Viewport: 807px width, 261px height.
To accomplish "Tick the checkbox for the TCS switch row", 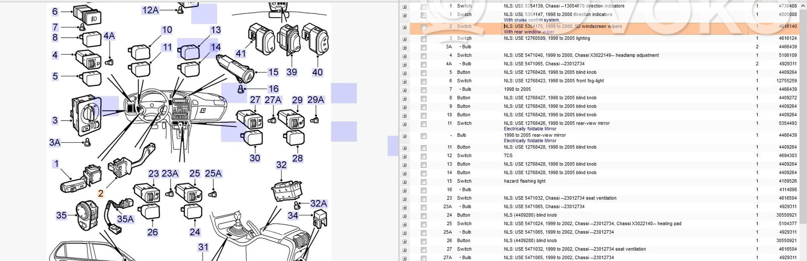I will tap(424, 156).
